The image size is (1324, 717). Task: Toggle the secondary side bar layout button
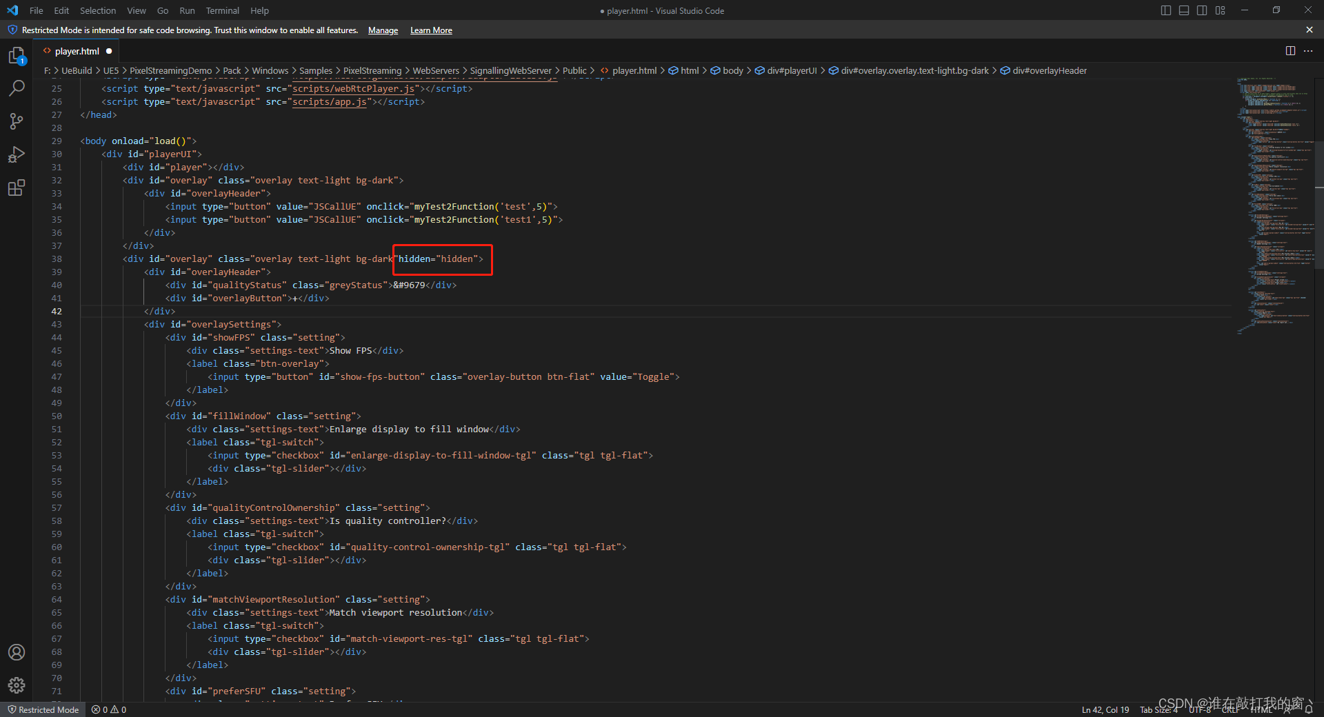(x=1202, y=10)
